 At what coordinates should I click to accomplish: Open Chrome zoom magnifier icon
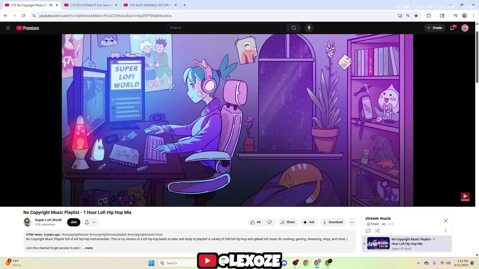point(408,16)
